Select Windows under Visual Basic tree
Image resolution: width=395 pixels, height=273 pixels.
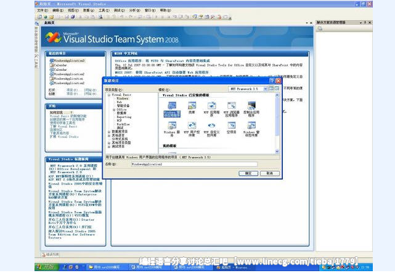point(123,98)
